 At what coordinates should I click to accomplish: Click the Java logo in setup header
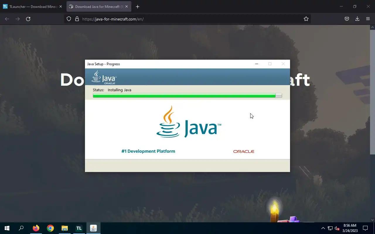104,77
